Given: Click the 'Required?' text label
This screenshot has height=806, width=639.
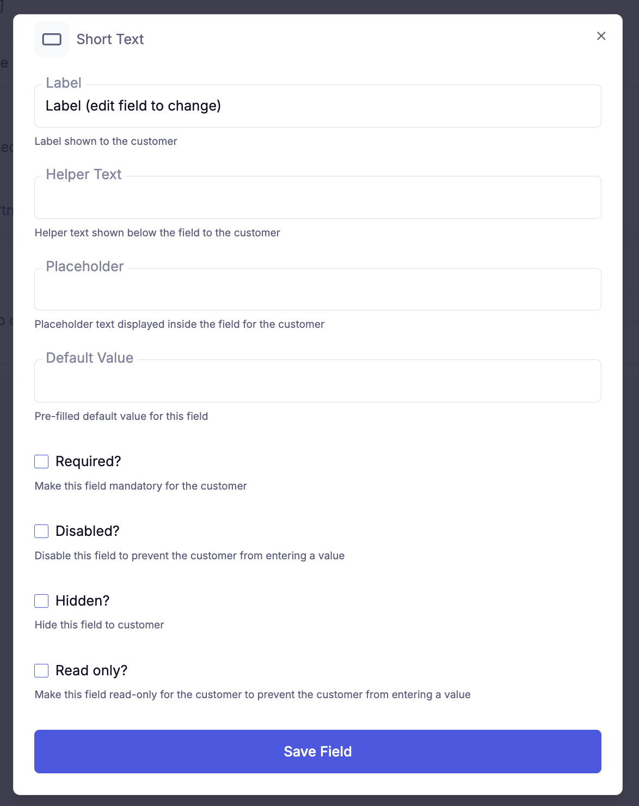Looking at the screenshot, I should (x=88, y=462).
